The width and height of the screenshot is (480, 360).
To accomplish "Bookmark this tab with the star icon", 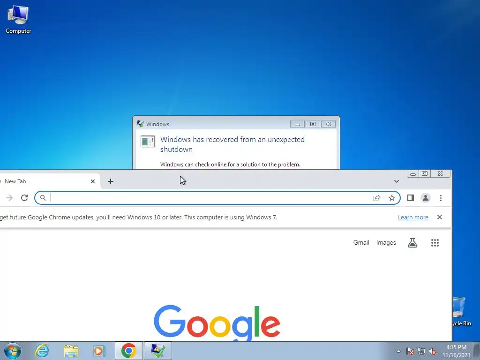I will pos(392,198).
